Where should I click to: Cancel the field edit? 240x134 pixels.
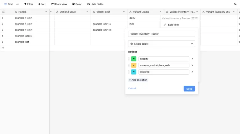pos(132,88)
